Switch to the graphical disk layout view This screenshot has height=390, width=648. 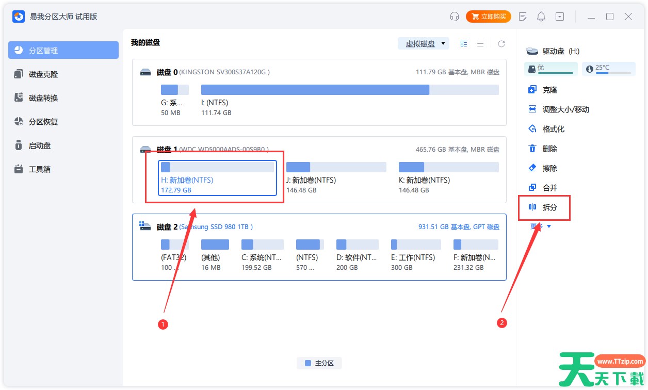[x=464, y=44]
